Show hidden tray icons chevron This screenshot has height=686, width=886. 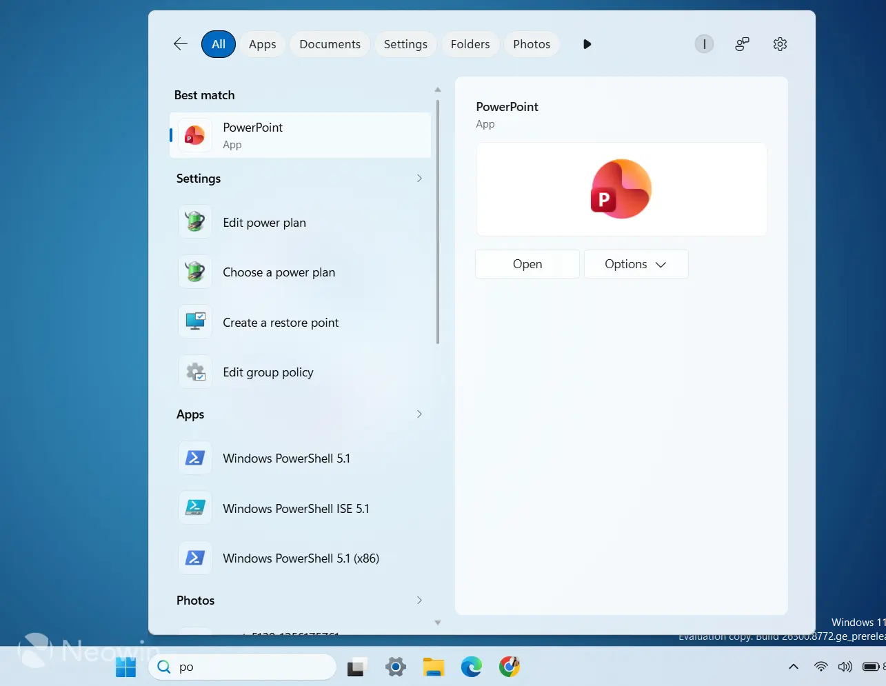pos(794,667)
